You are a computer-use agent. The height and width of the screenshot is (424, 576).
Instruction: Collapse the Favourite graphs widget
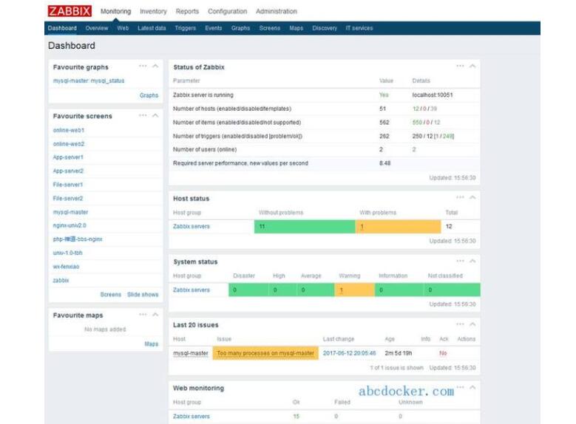pyautogui.click(x=155, y=66)
